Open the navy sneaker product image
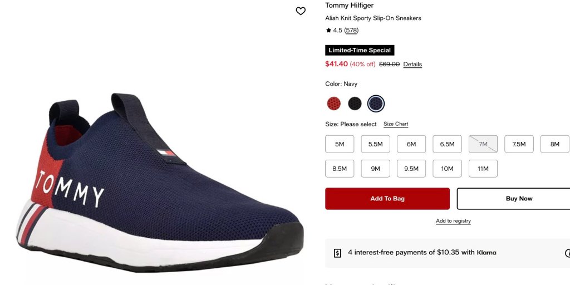This screenshot has width=570, height=285. point(160,182)
